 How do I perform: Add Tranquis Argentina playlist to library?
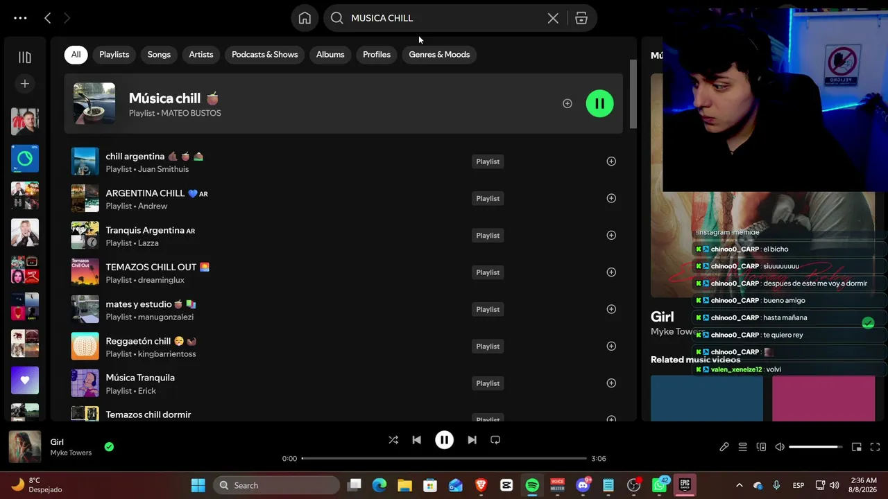(x=611, y=235)
